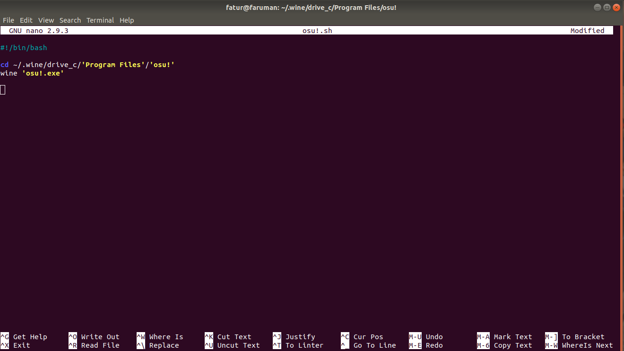Click the ^K Cut Text shortcut
This screenshot has width=624, height=351.
(x=228, y=337)
